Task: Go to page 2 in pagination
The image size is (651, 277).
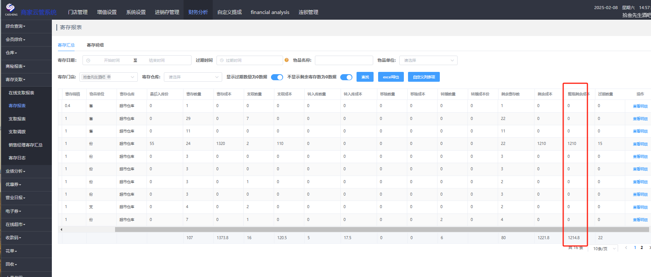Action: [642, 248]
